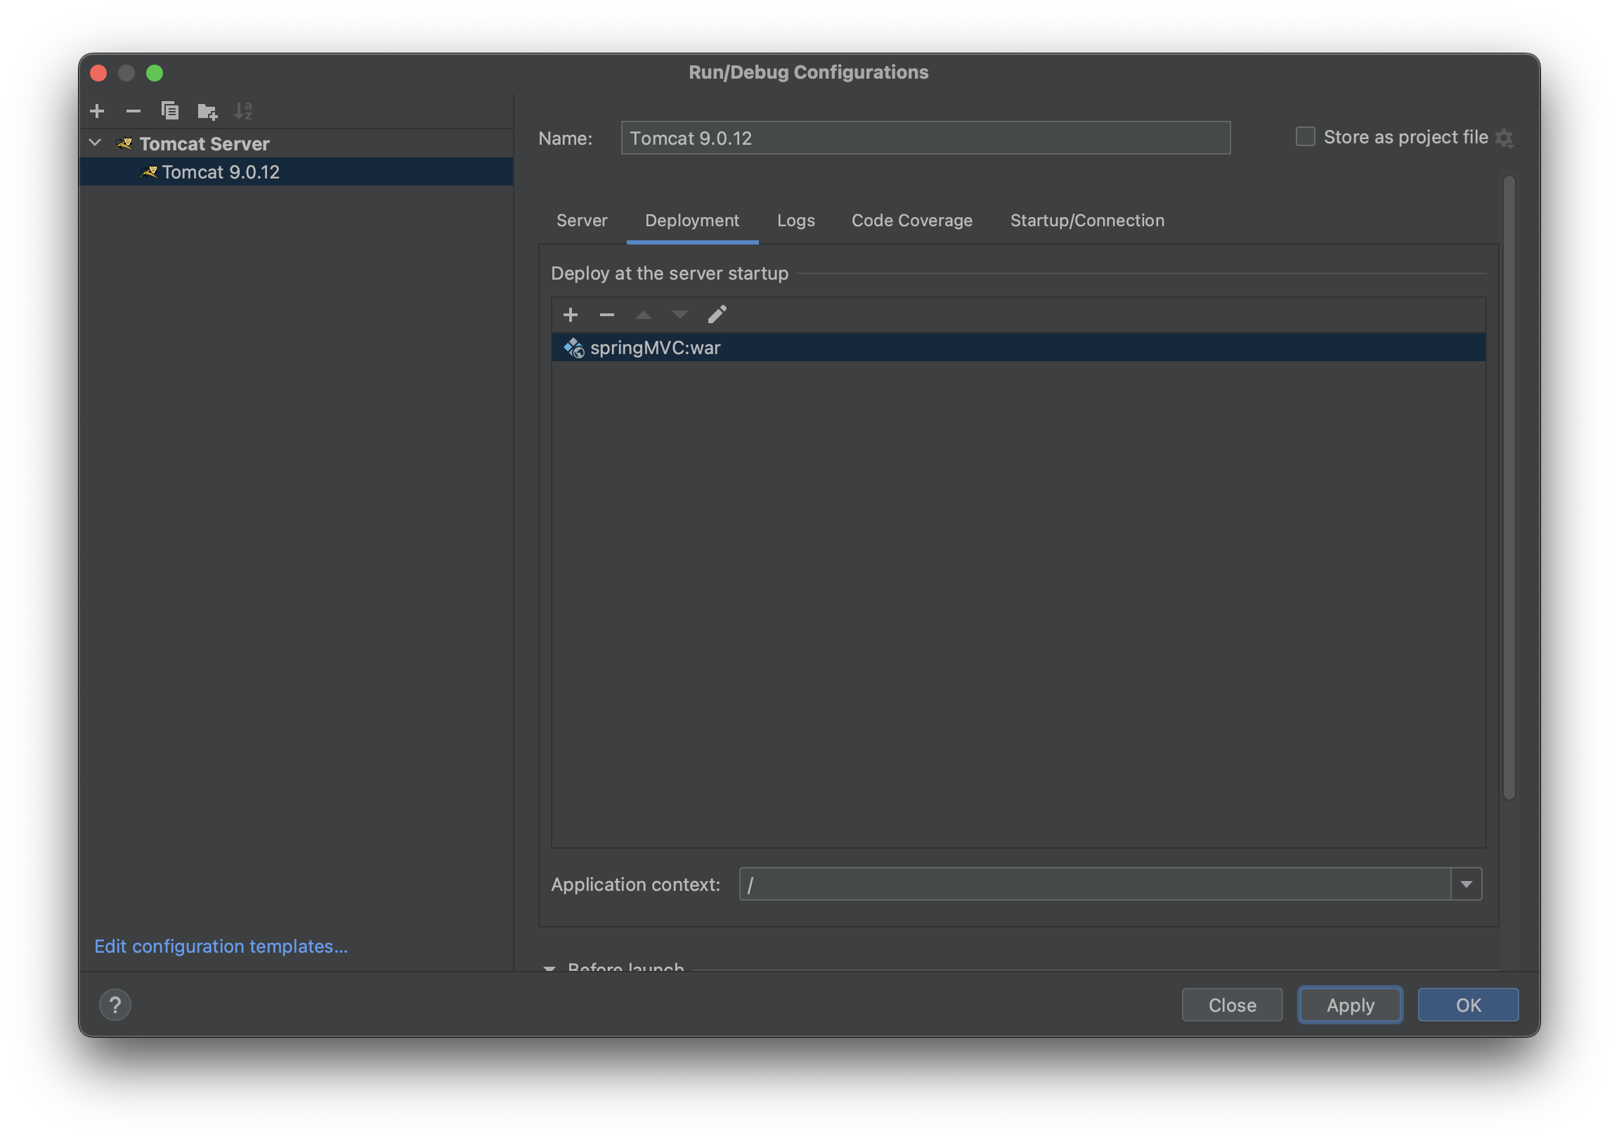Add an artifact to the deployment list
This screenshot has width=1619, height=1141.
coord(571,315)
